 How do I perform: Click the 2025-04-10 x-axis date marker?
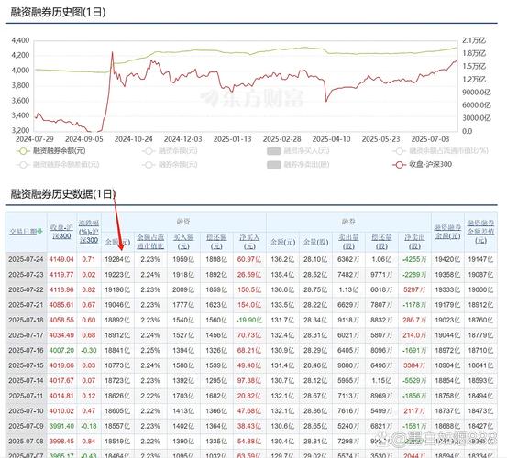(331, 139)
